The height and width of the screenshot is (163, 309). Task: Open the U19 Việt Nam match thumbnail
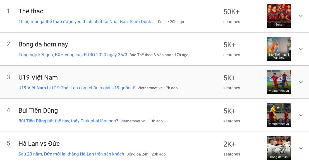coord(279,82)
